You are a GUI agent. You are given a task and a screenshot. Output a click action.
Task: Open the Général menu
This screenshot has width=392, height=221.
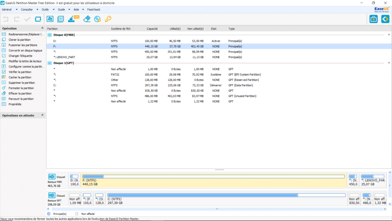click(7, 9)
